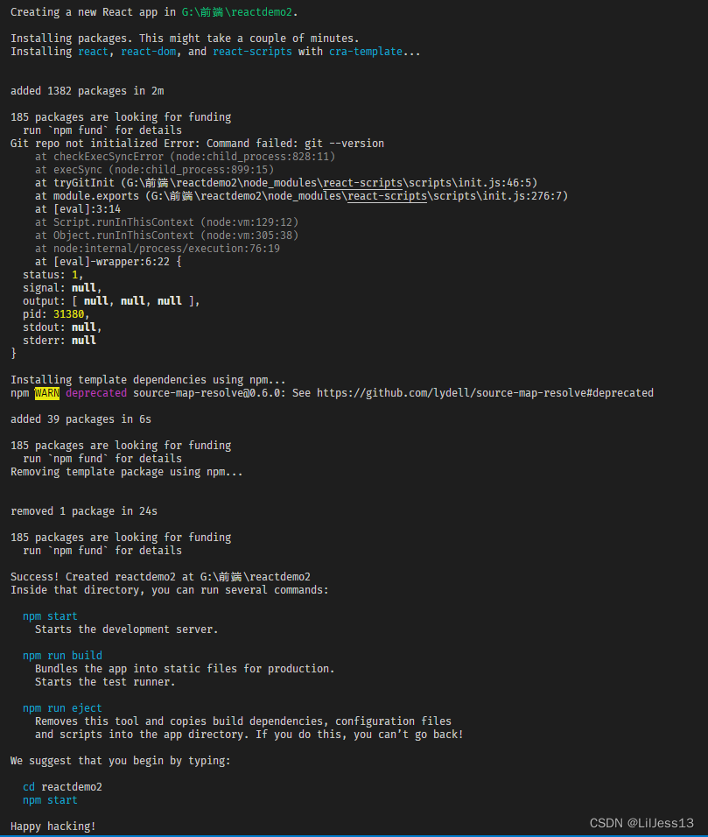Click the "npm run eject" command text
Viewport: 708px width, 837px height.
(x=62, y=708)
